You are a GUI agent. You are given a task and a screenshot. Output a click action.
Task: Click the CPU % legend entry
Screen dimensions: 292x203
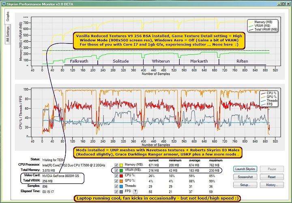click(x=269, y=93)
